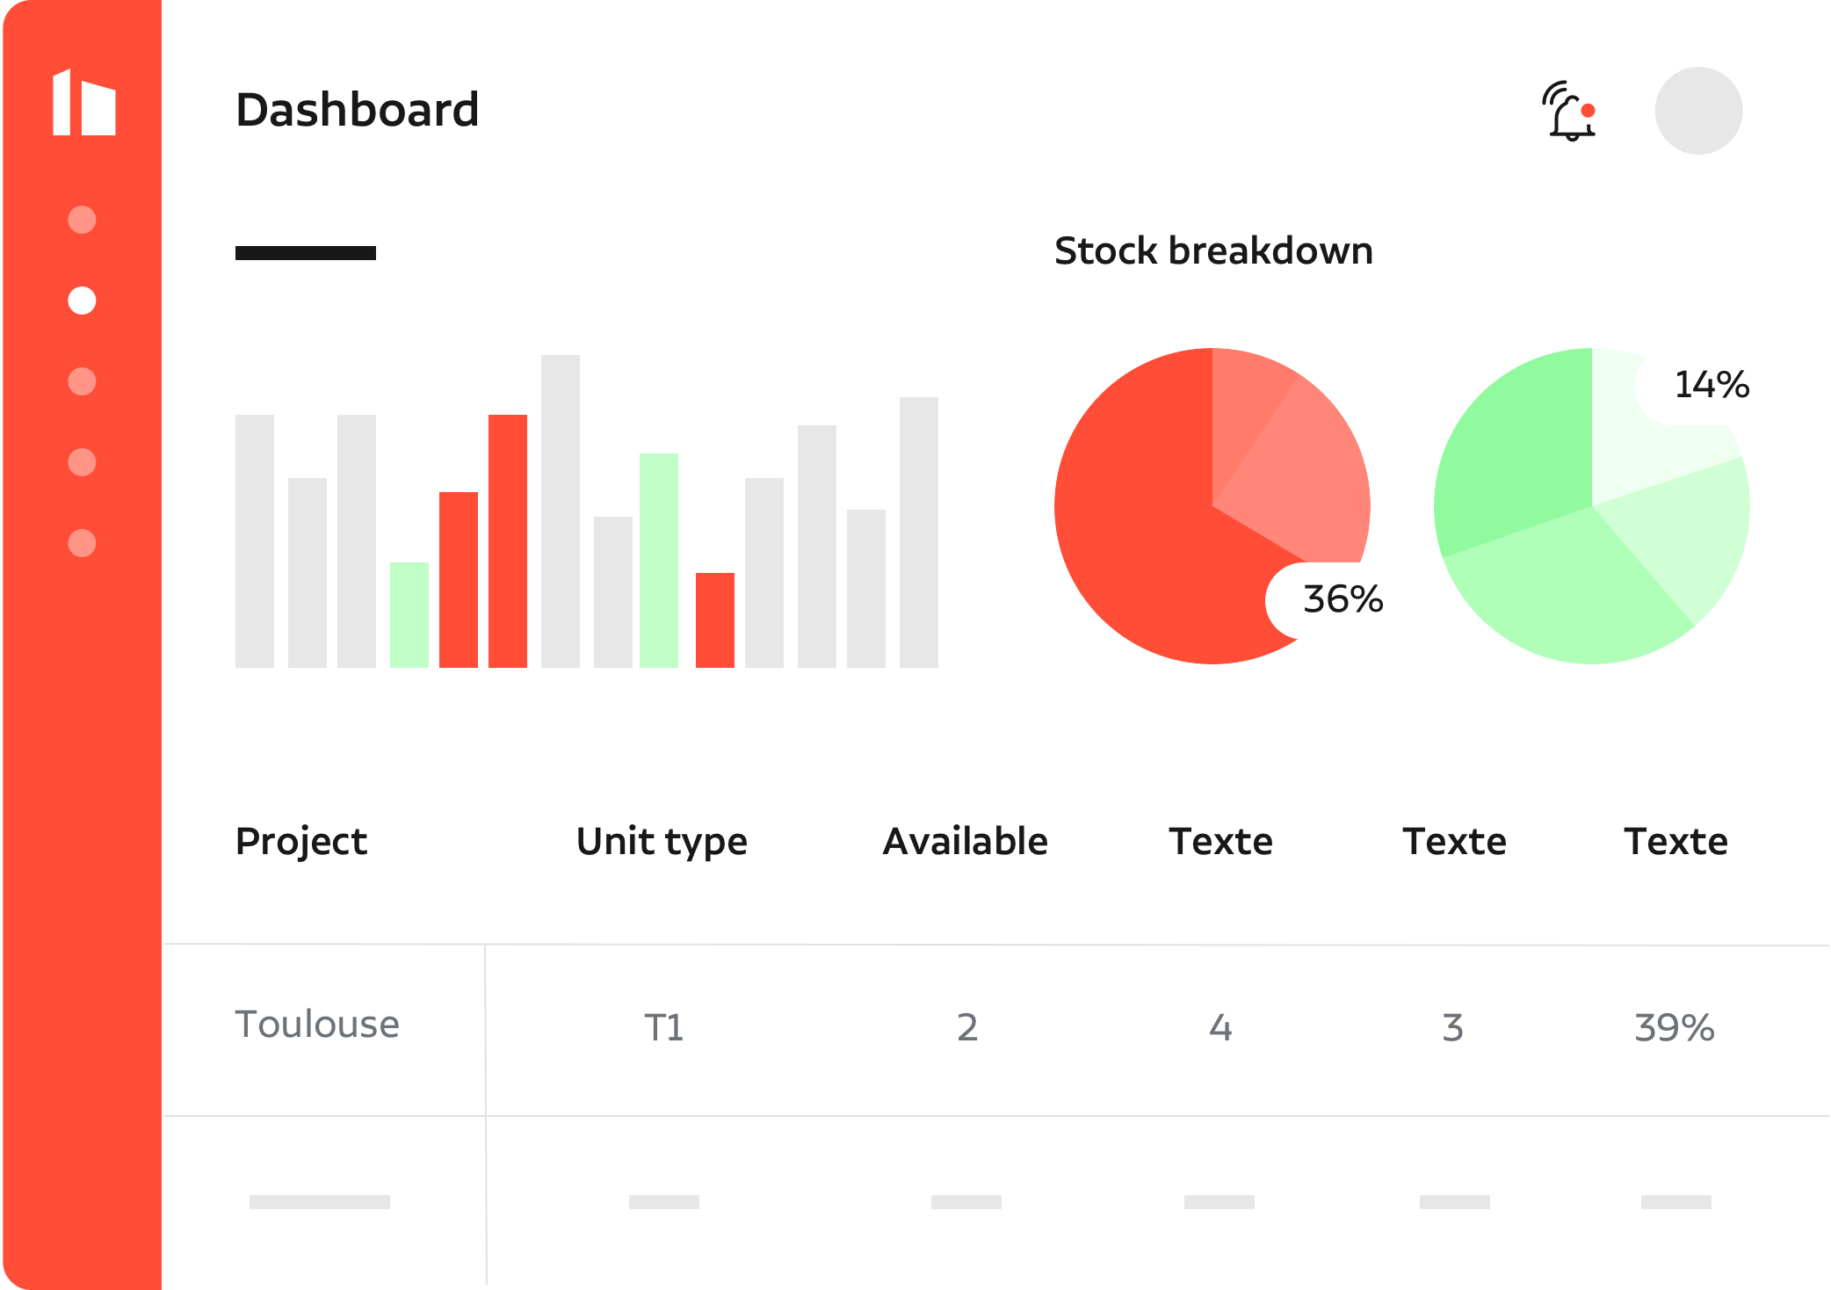Open the gray user avatar circle
This screenshot has height=1290, width=1831.
tap(1698, 111)
